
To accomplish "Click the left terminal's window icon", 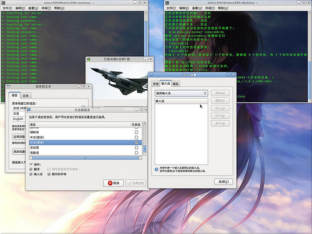I will 3,2.
